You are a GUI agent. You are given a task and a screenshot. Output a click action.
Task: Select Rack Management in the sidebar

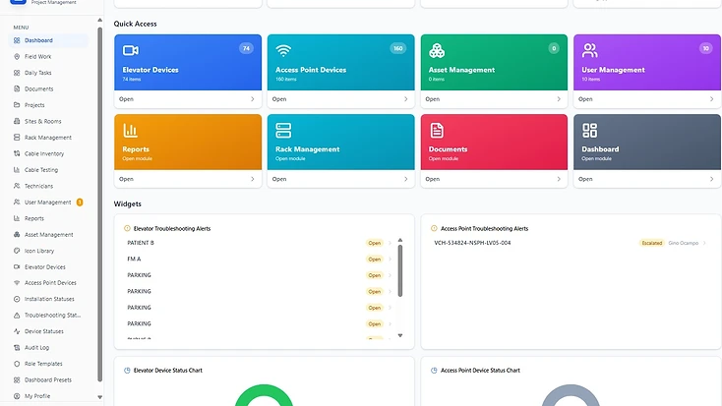[x=48, y=138]
